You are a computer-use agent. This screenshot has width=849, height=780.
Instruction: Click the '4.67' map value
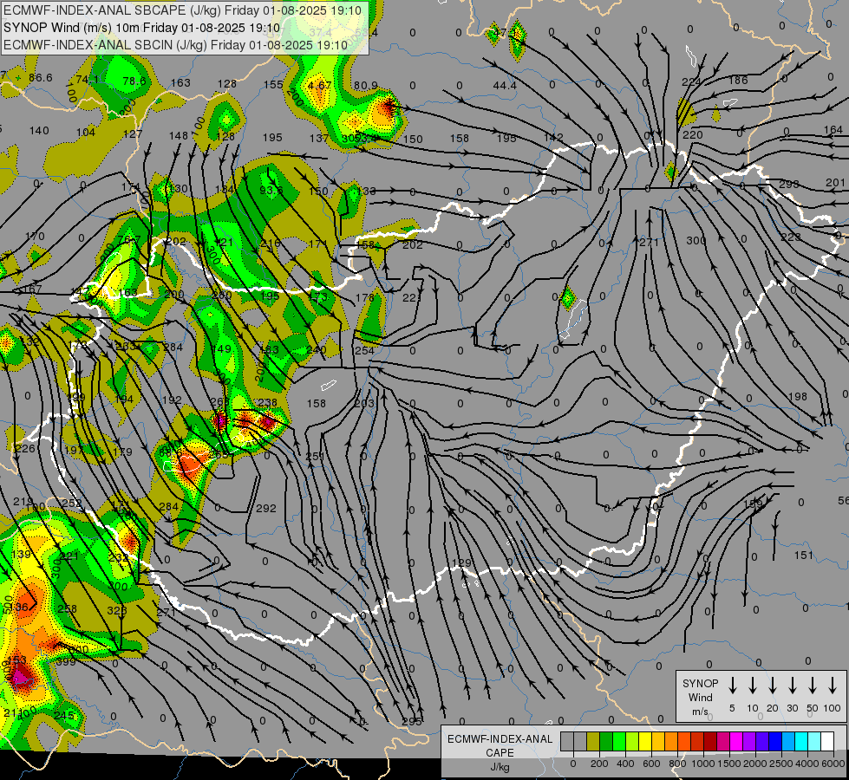pyautogui.click(x=319, y=86)
